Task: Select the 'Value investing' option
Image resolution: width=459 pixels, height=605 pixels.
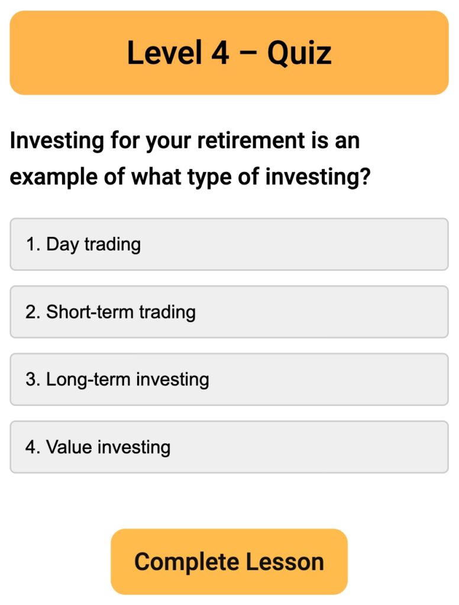Action: tap(229, 447)
